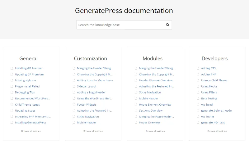This screenshot has width=249, height=144.
Task: Open the Adding Icons to Menu Items article
Action: tap(95, 80)
